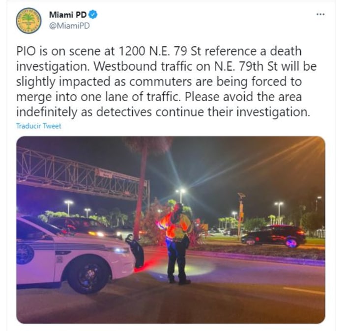Open the attached nighttime police scene photo
Viewport: 344px width, 331px height.
pyautogui.click(x=171, y=230)
